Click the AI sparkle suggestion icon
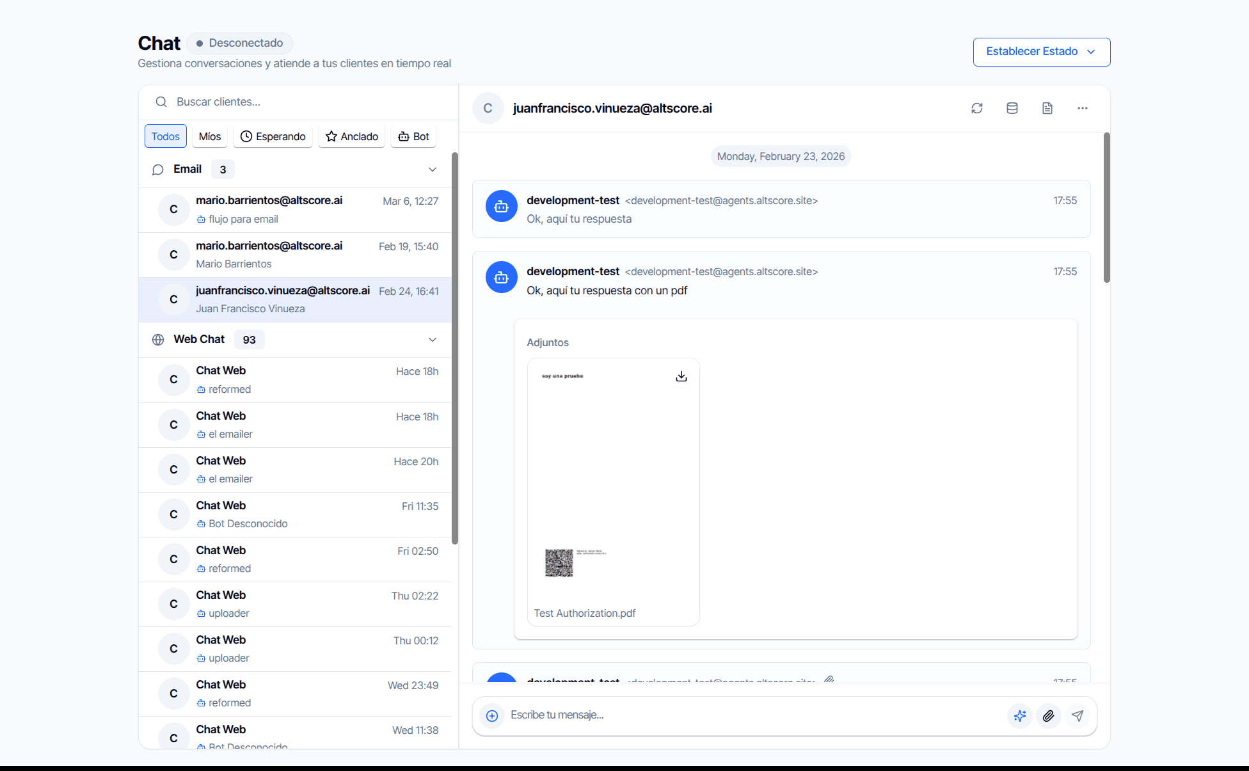Viewport: 1249px width, 771px height. (x=1020, y=715)
